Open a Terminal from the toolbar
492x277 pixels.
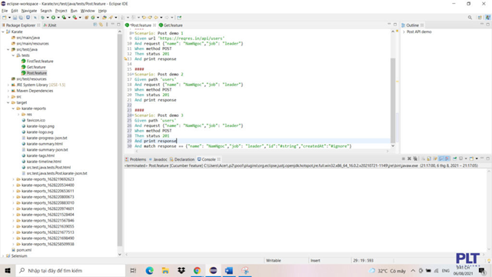coord(28,18)
